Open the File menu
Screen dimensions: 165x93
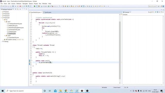pyautogui.click(x=2, y=4)
